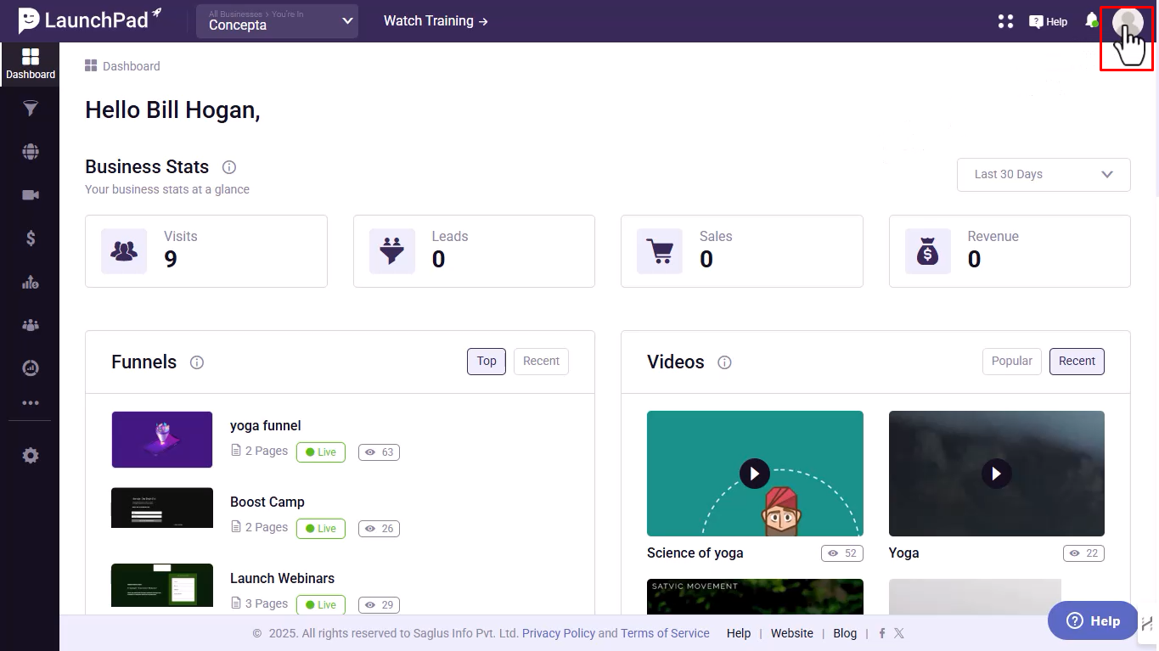Open the Funnels icon in sidebar
This screenshot has width=1159, height=651.
31,109
